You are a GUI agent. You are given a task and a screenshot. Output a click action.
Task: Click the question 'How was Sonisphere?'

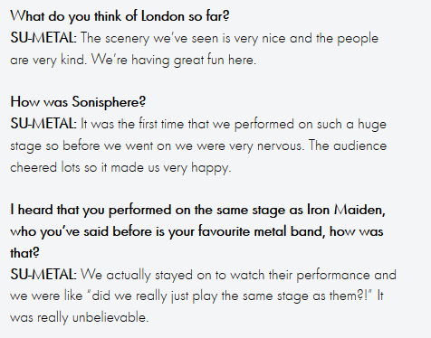78,102
